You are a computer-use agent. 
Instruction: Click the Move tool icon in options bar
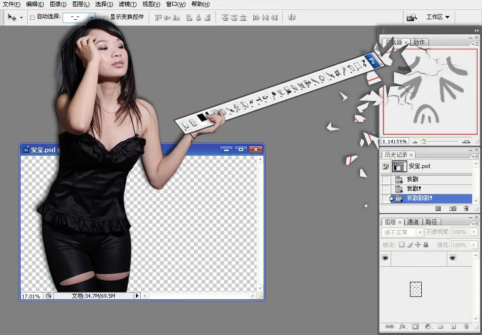pos(12,17)
